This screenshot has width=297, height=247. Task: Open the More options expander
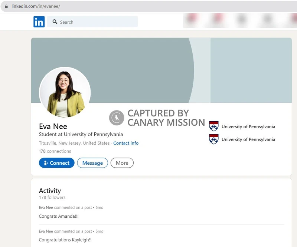click(x=122, y=163)
